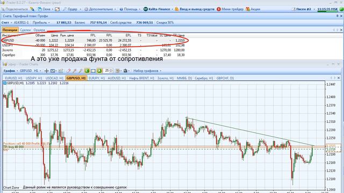Screen dimensions: 344x193
Task: Click the EPL column header
Action: coord(128,35)
